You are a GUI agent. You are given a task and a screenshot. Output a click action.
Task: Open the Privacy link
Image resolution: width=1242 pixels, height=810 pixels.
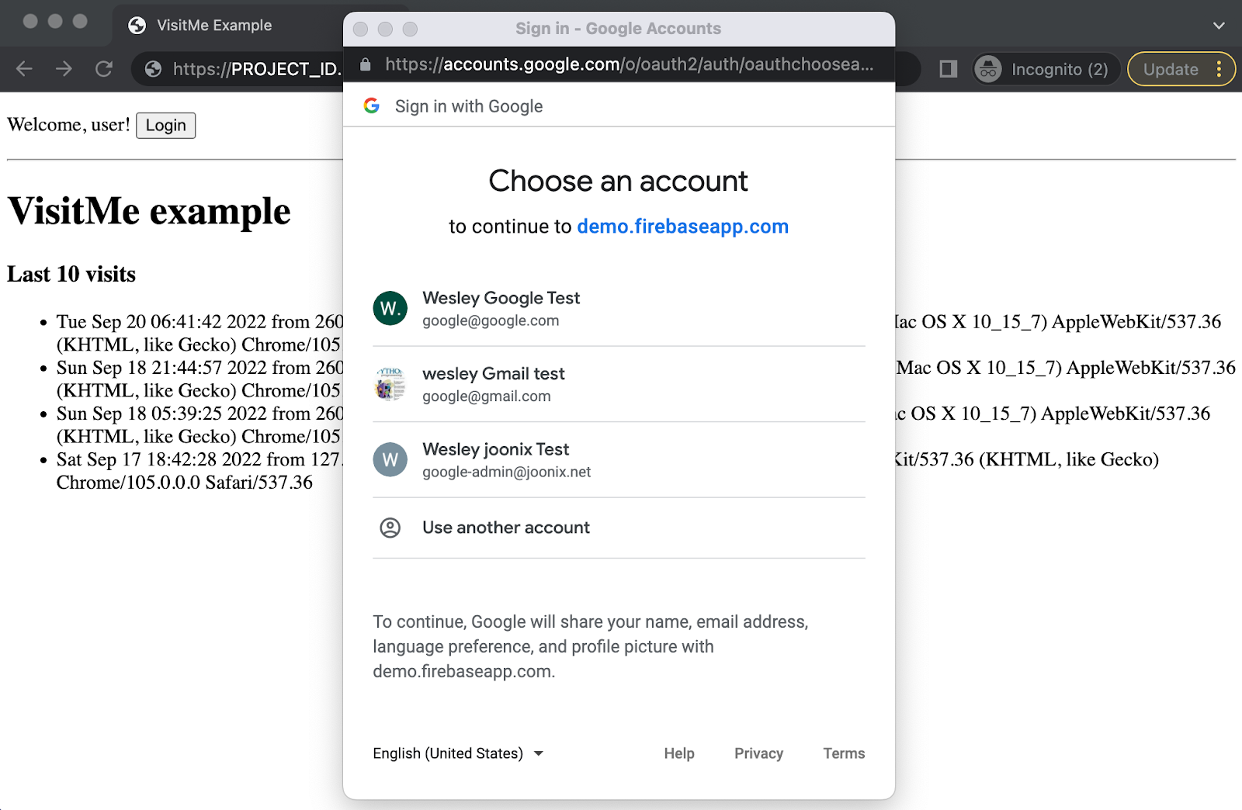click(758, 753)
